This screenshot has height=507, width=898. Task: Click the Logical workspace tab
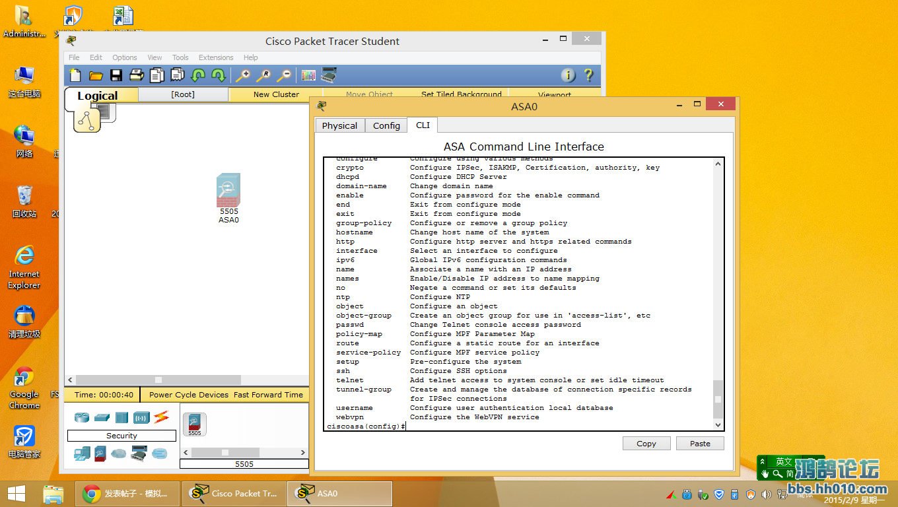click(x=98, y=96)
